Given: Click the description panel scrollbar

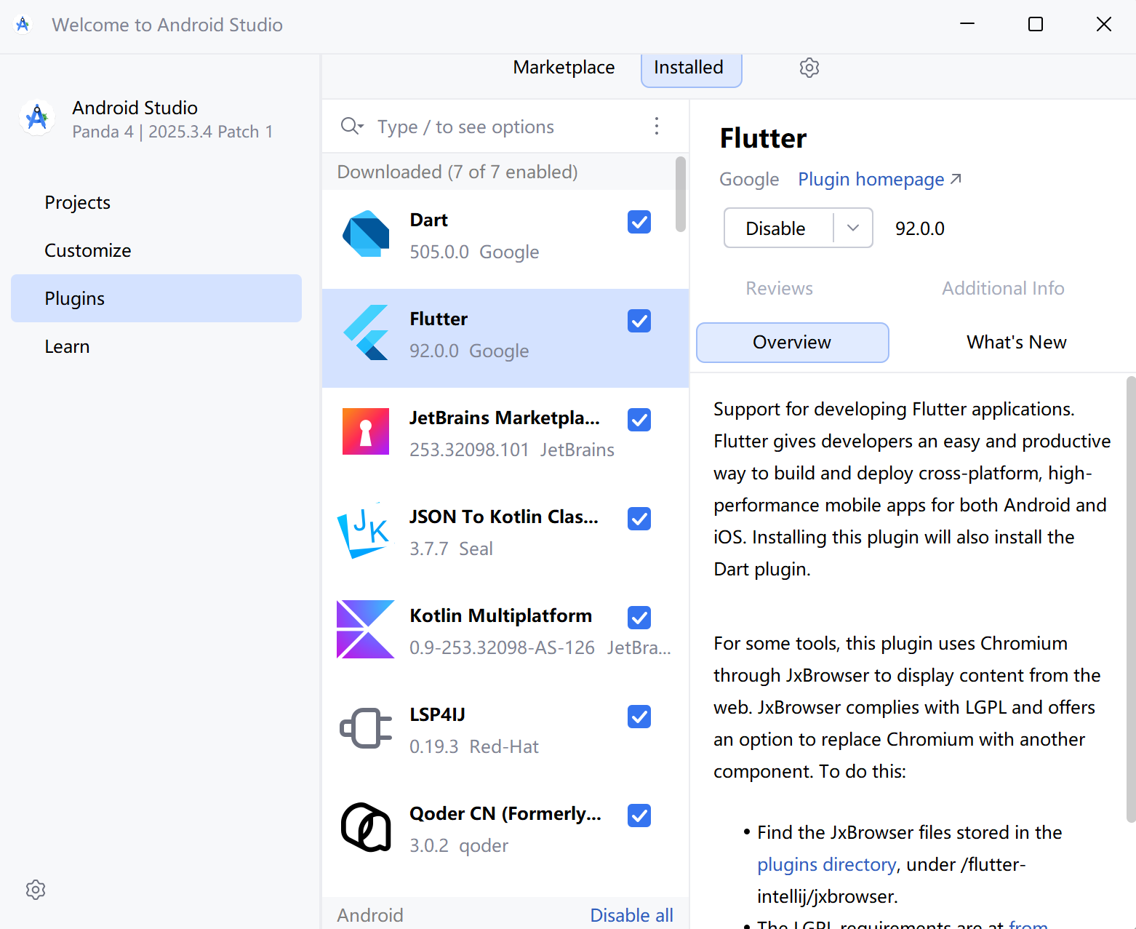Looking at the screenshot, I should (1131, 599).
